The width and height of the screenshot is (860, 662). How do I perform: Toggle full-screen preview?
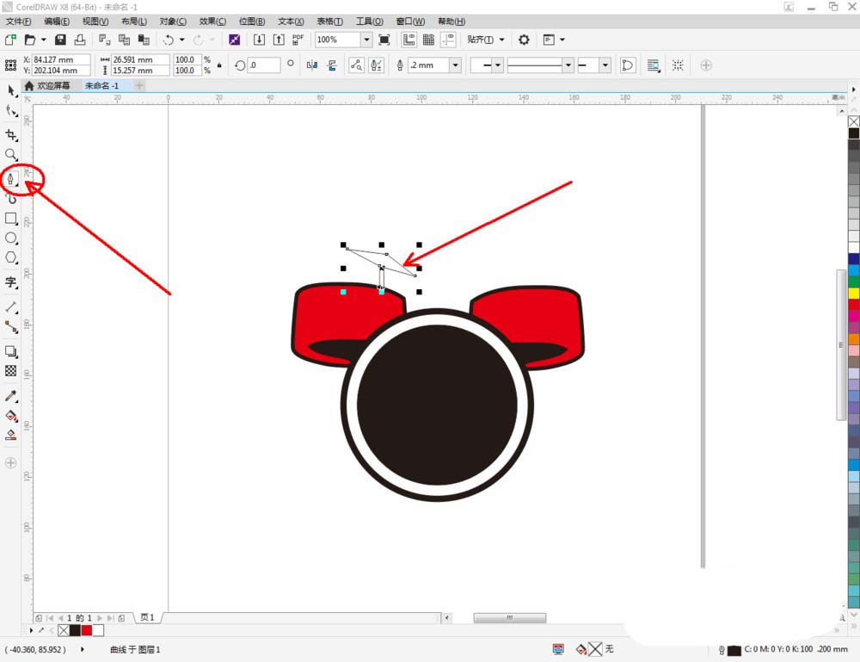[x=384, y=40]
